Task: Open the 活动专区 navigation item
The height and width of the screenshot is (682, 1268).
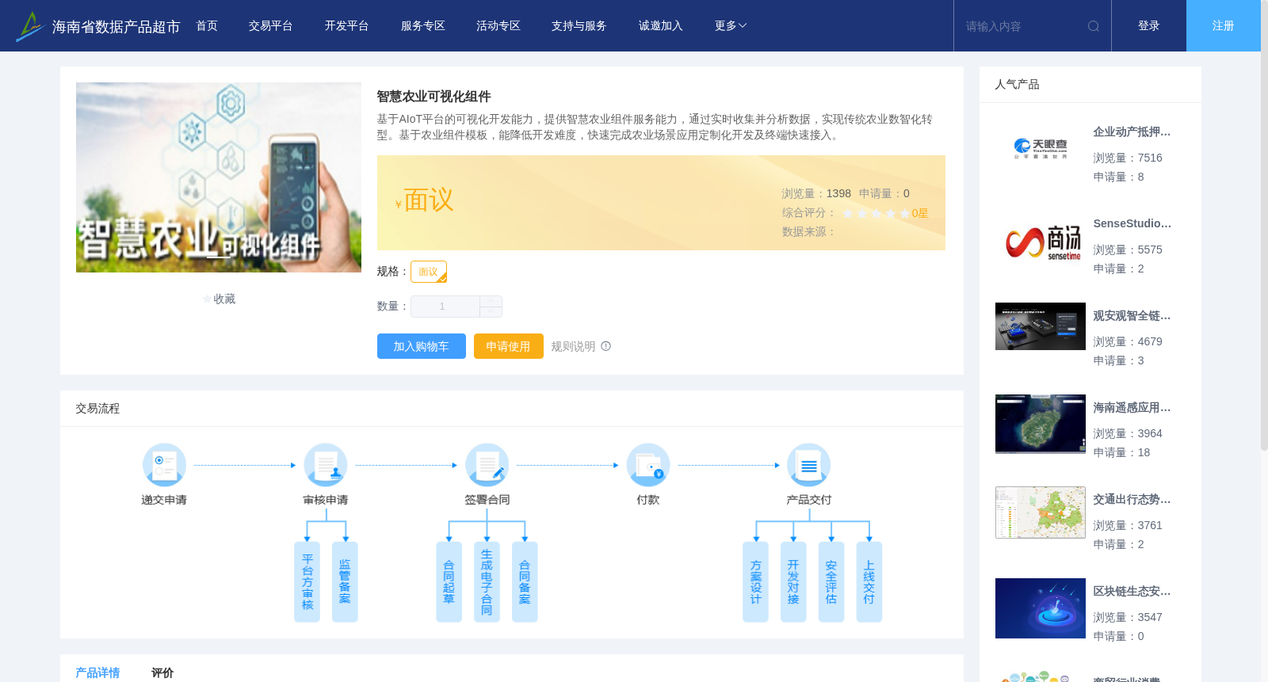Action: pos(498,26)
